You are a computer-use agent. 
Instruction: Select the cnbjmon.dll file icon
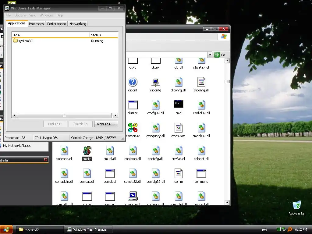coord(133,151)
